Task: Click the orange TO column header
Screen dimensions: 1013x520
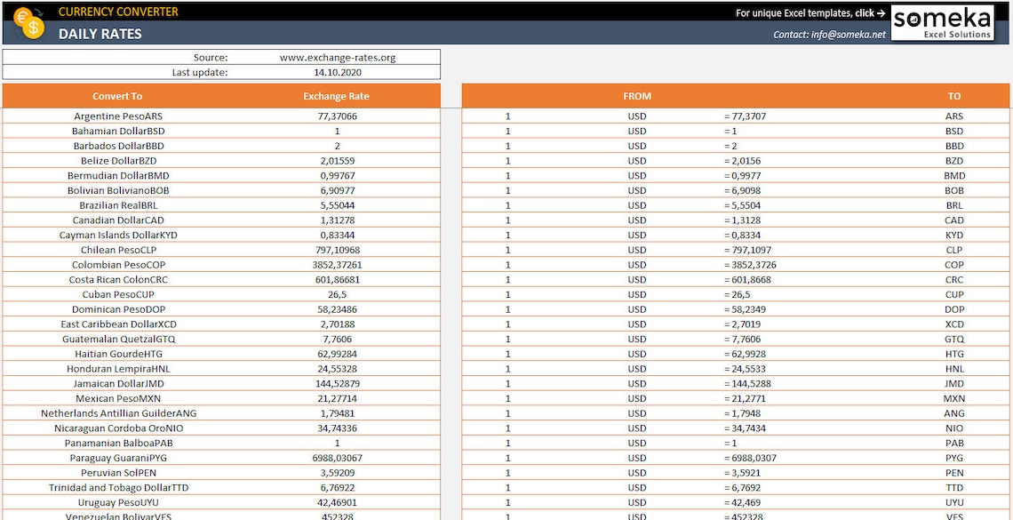Action: tap(953, 95)
